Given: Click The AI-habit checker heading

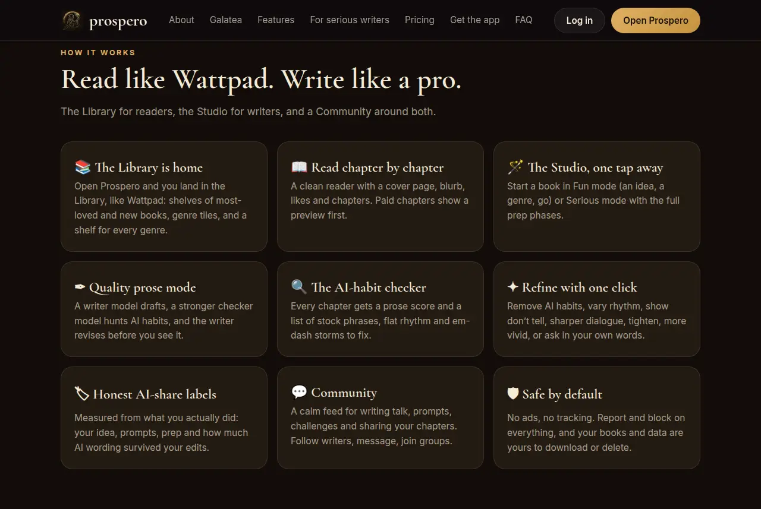Looking at the screenshot, I should coord(369,287).
